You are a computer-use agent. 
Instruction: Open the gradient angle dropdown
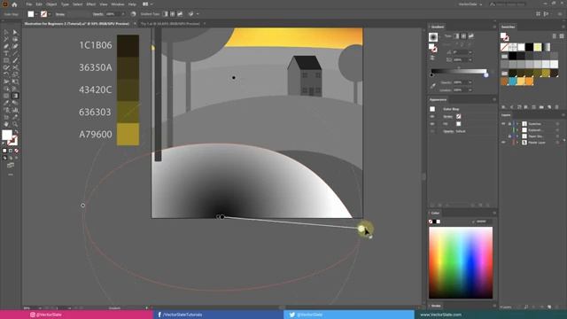click(x=470, y=52)
